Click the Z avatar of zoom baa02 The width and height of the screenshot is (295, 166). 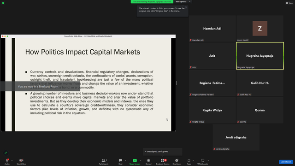[260, 29]
